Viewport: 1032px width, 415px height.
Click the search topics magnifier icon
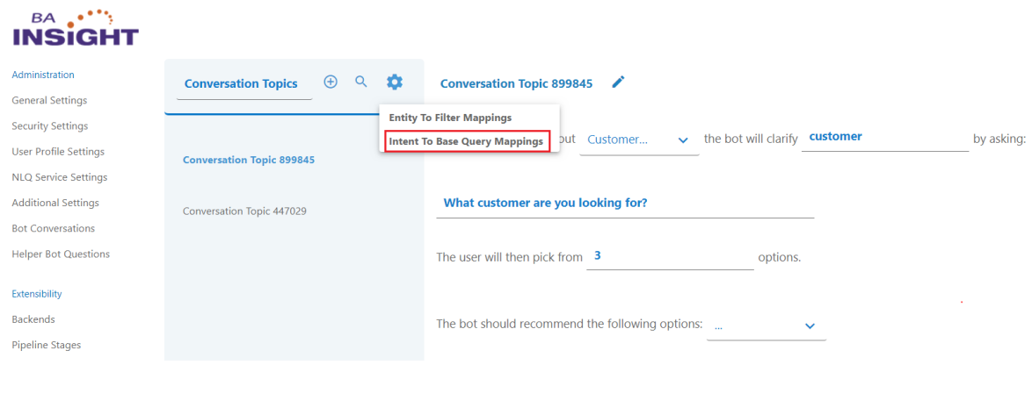361,82
